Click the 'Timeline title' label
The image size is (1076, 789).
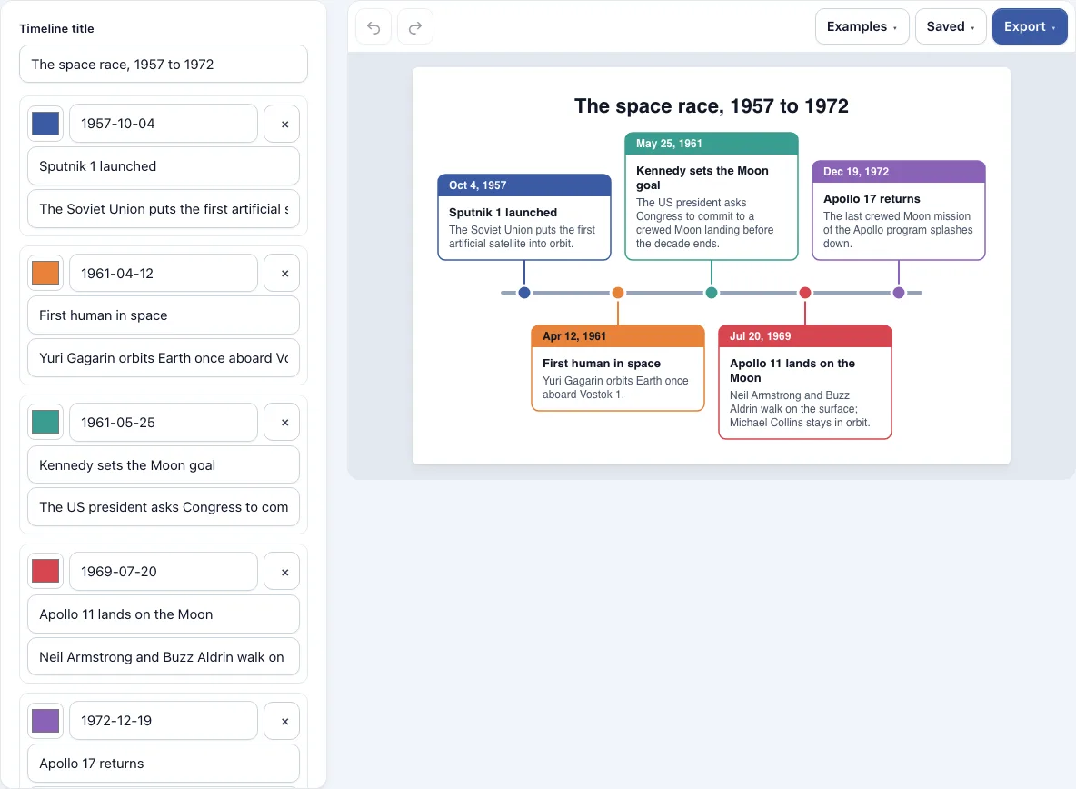(57, 29)
